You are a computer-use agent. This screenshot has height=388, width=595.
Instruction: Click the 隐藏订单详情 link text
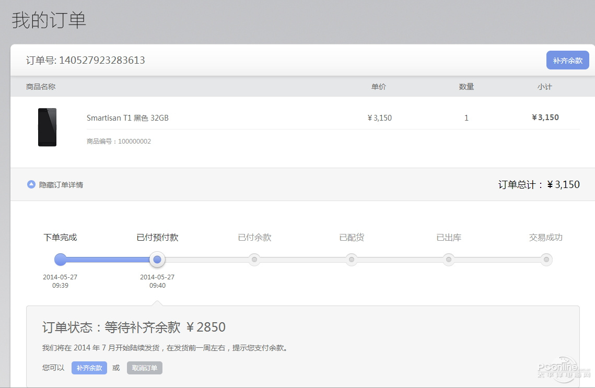pos(61,185)
